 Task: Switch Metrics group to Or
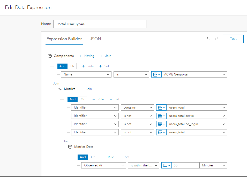pyautogui.click(x=83, y=99)
